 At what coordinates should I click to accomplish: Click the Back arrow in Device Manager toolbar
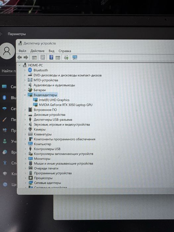pos(20,57)
